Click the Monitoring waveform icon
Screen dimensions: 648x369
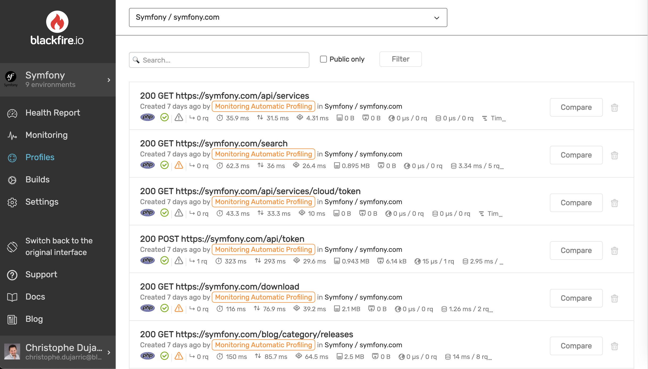(x=12, y=135)
